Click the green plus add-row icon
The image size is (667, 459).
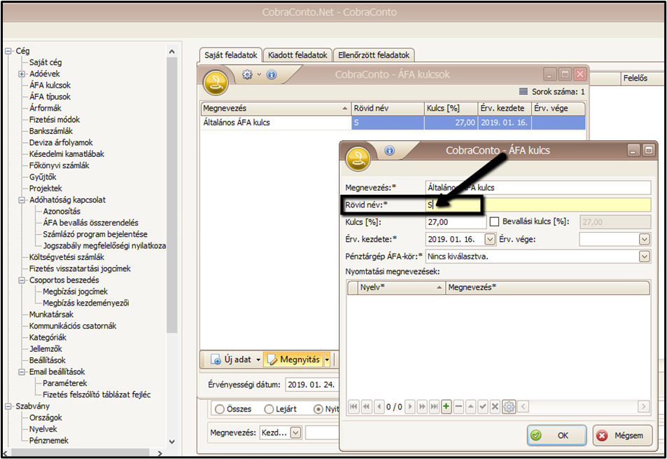(446, 406)
